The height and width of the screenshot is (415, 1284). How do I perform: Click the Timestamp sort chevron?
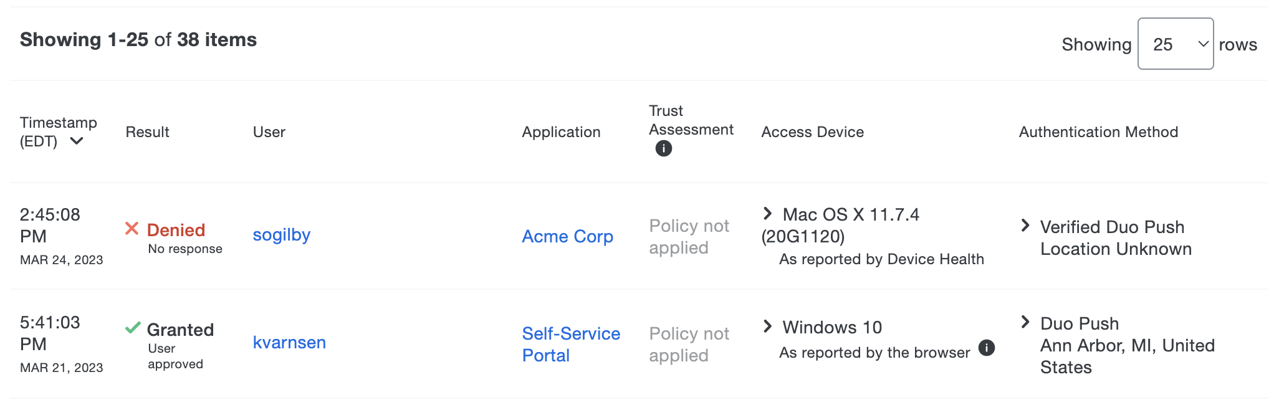[x=77, y=141]
